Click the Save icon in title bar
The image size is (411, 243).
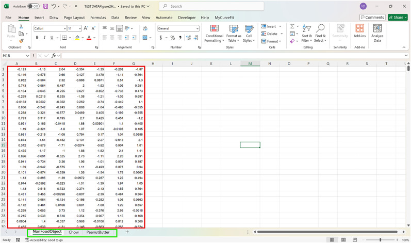pyautogui.click(x=45, y=6)
